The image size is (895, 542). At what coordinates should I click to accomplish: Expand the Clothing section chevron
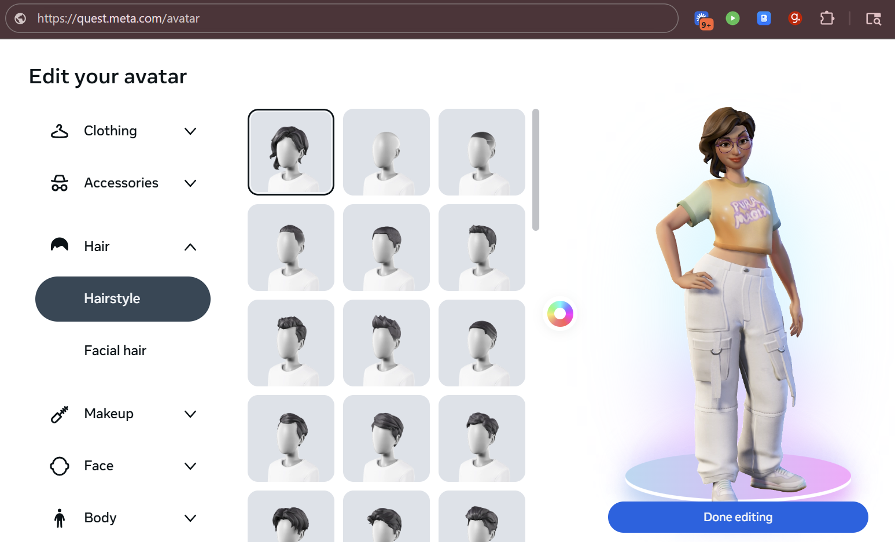[190, 131]
